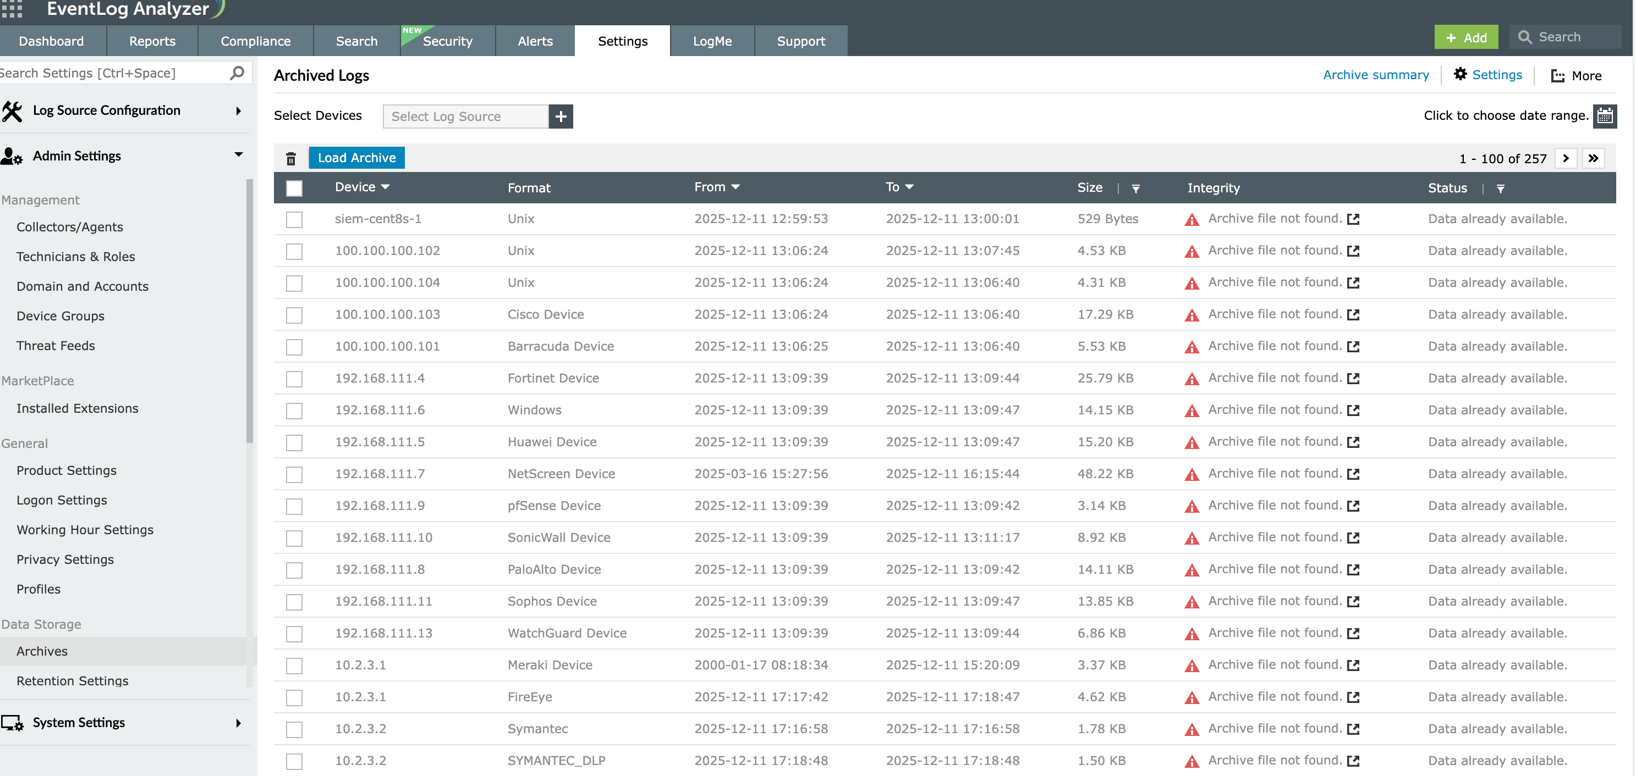Click the gear icon beside Settings
This screenshot has width=1636, height=776.
1460,74
